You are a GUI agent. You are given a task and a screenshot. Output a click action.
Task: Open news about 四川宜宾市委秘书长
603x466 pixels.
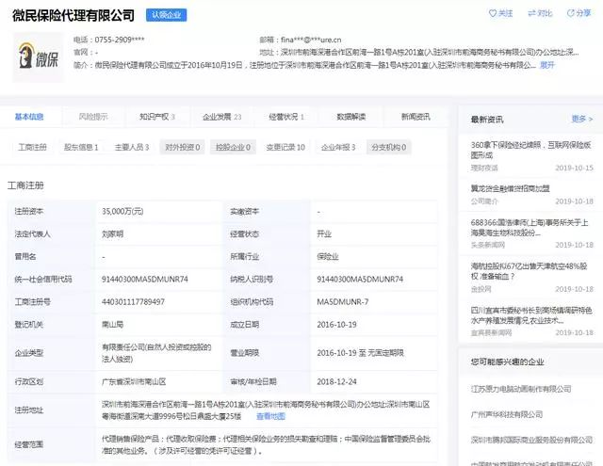point(531,314)
